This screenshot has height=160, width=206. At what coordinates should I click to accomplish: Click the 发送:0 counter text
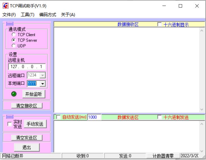click(125, 156)
